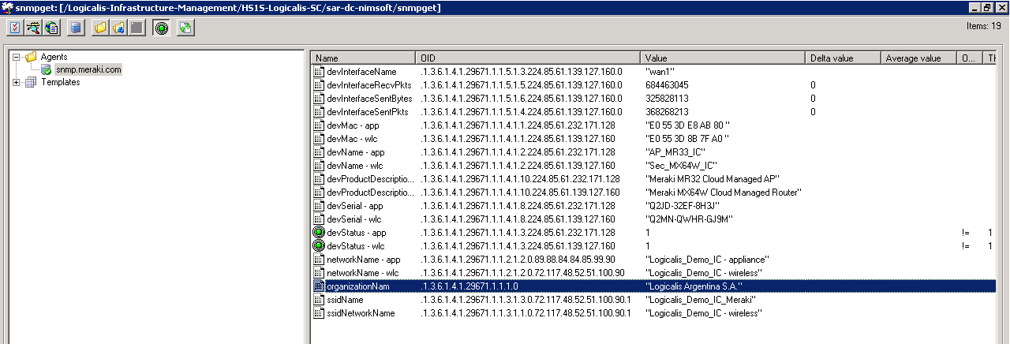Viewport: 1010px width, 344px height.
Task: Sort by the Average value column header
Action: [x=918, y=58]
